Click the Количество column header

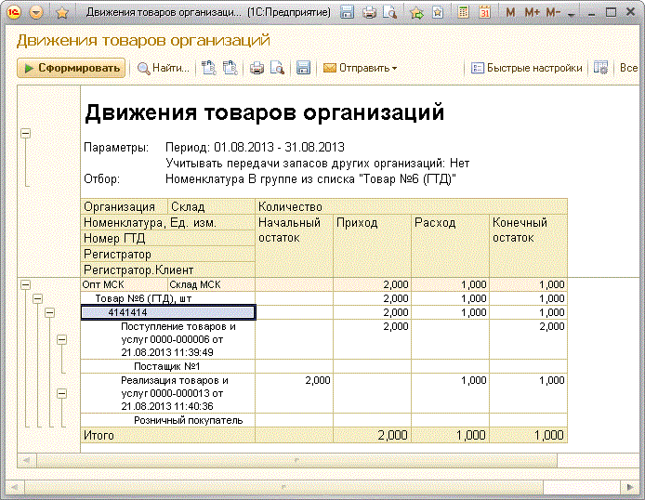(412, 206)
